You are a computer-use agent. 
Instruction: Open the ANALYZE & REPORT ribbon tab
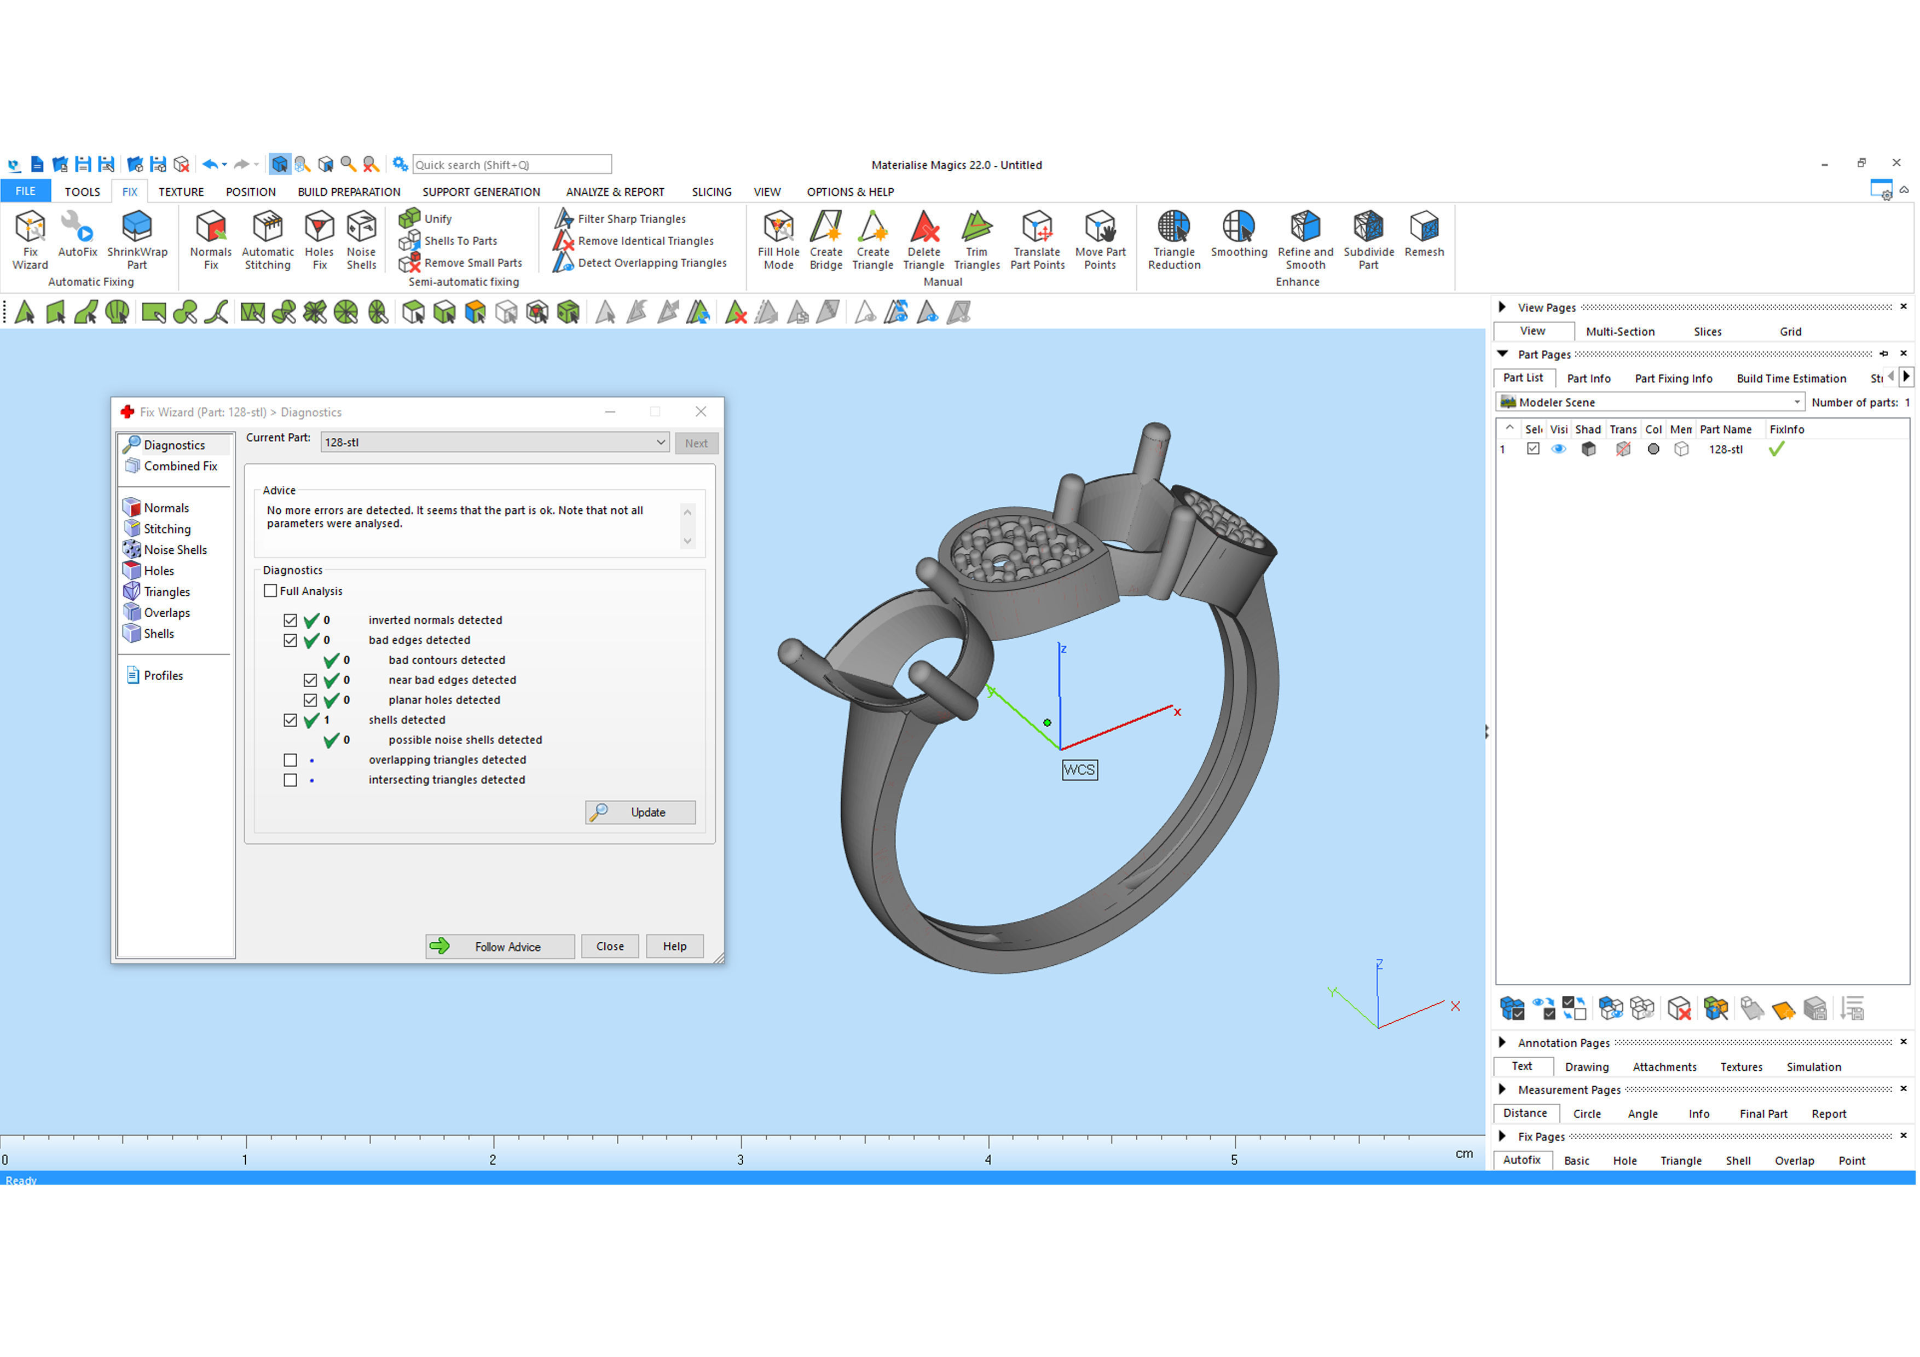tap(615, 192)
